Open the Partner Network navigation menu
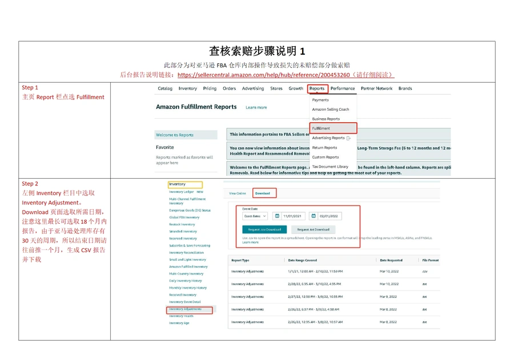The height and width of the screenshot is (363, 514). pos(377,88)
